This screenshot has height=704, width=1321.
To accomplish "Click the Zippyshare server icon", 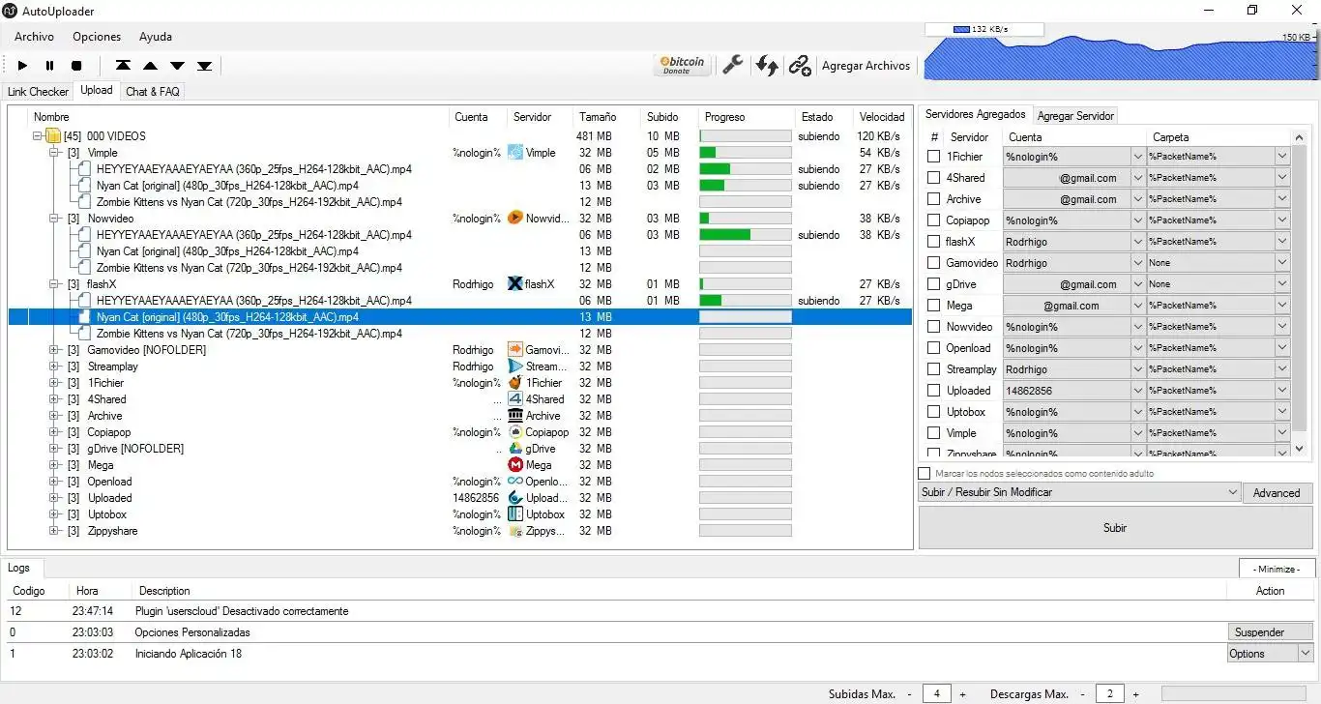I will (x=515, y=531).
